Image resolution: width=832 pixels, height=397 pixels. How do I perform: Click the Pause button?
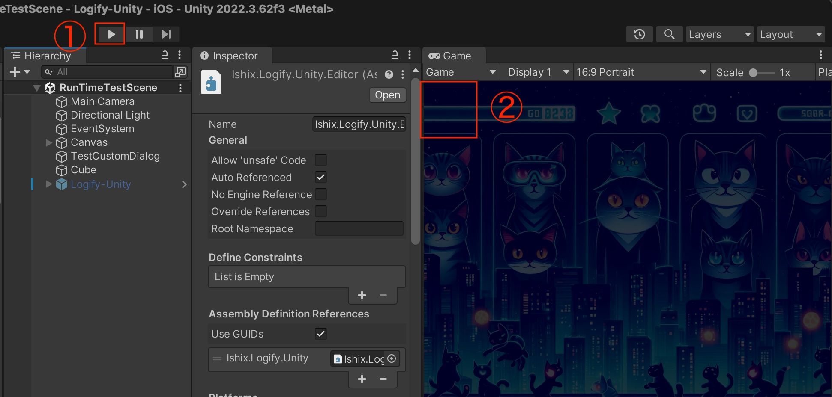point(139,34)
